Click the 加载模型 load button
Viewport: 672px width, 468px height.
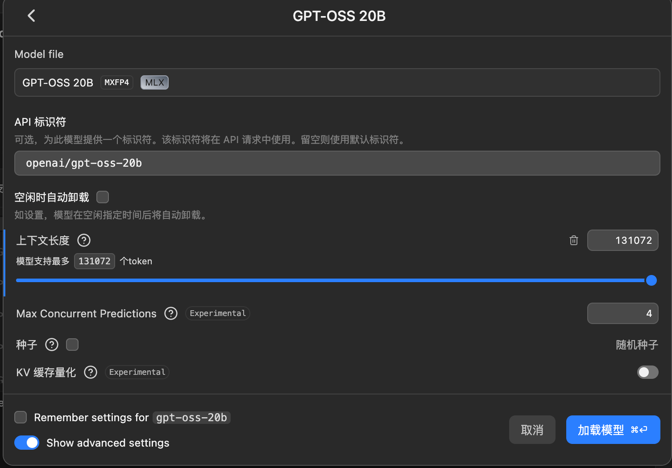[613, 430]
